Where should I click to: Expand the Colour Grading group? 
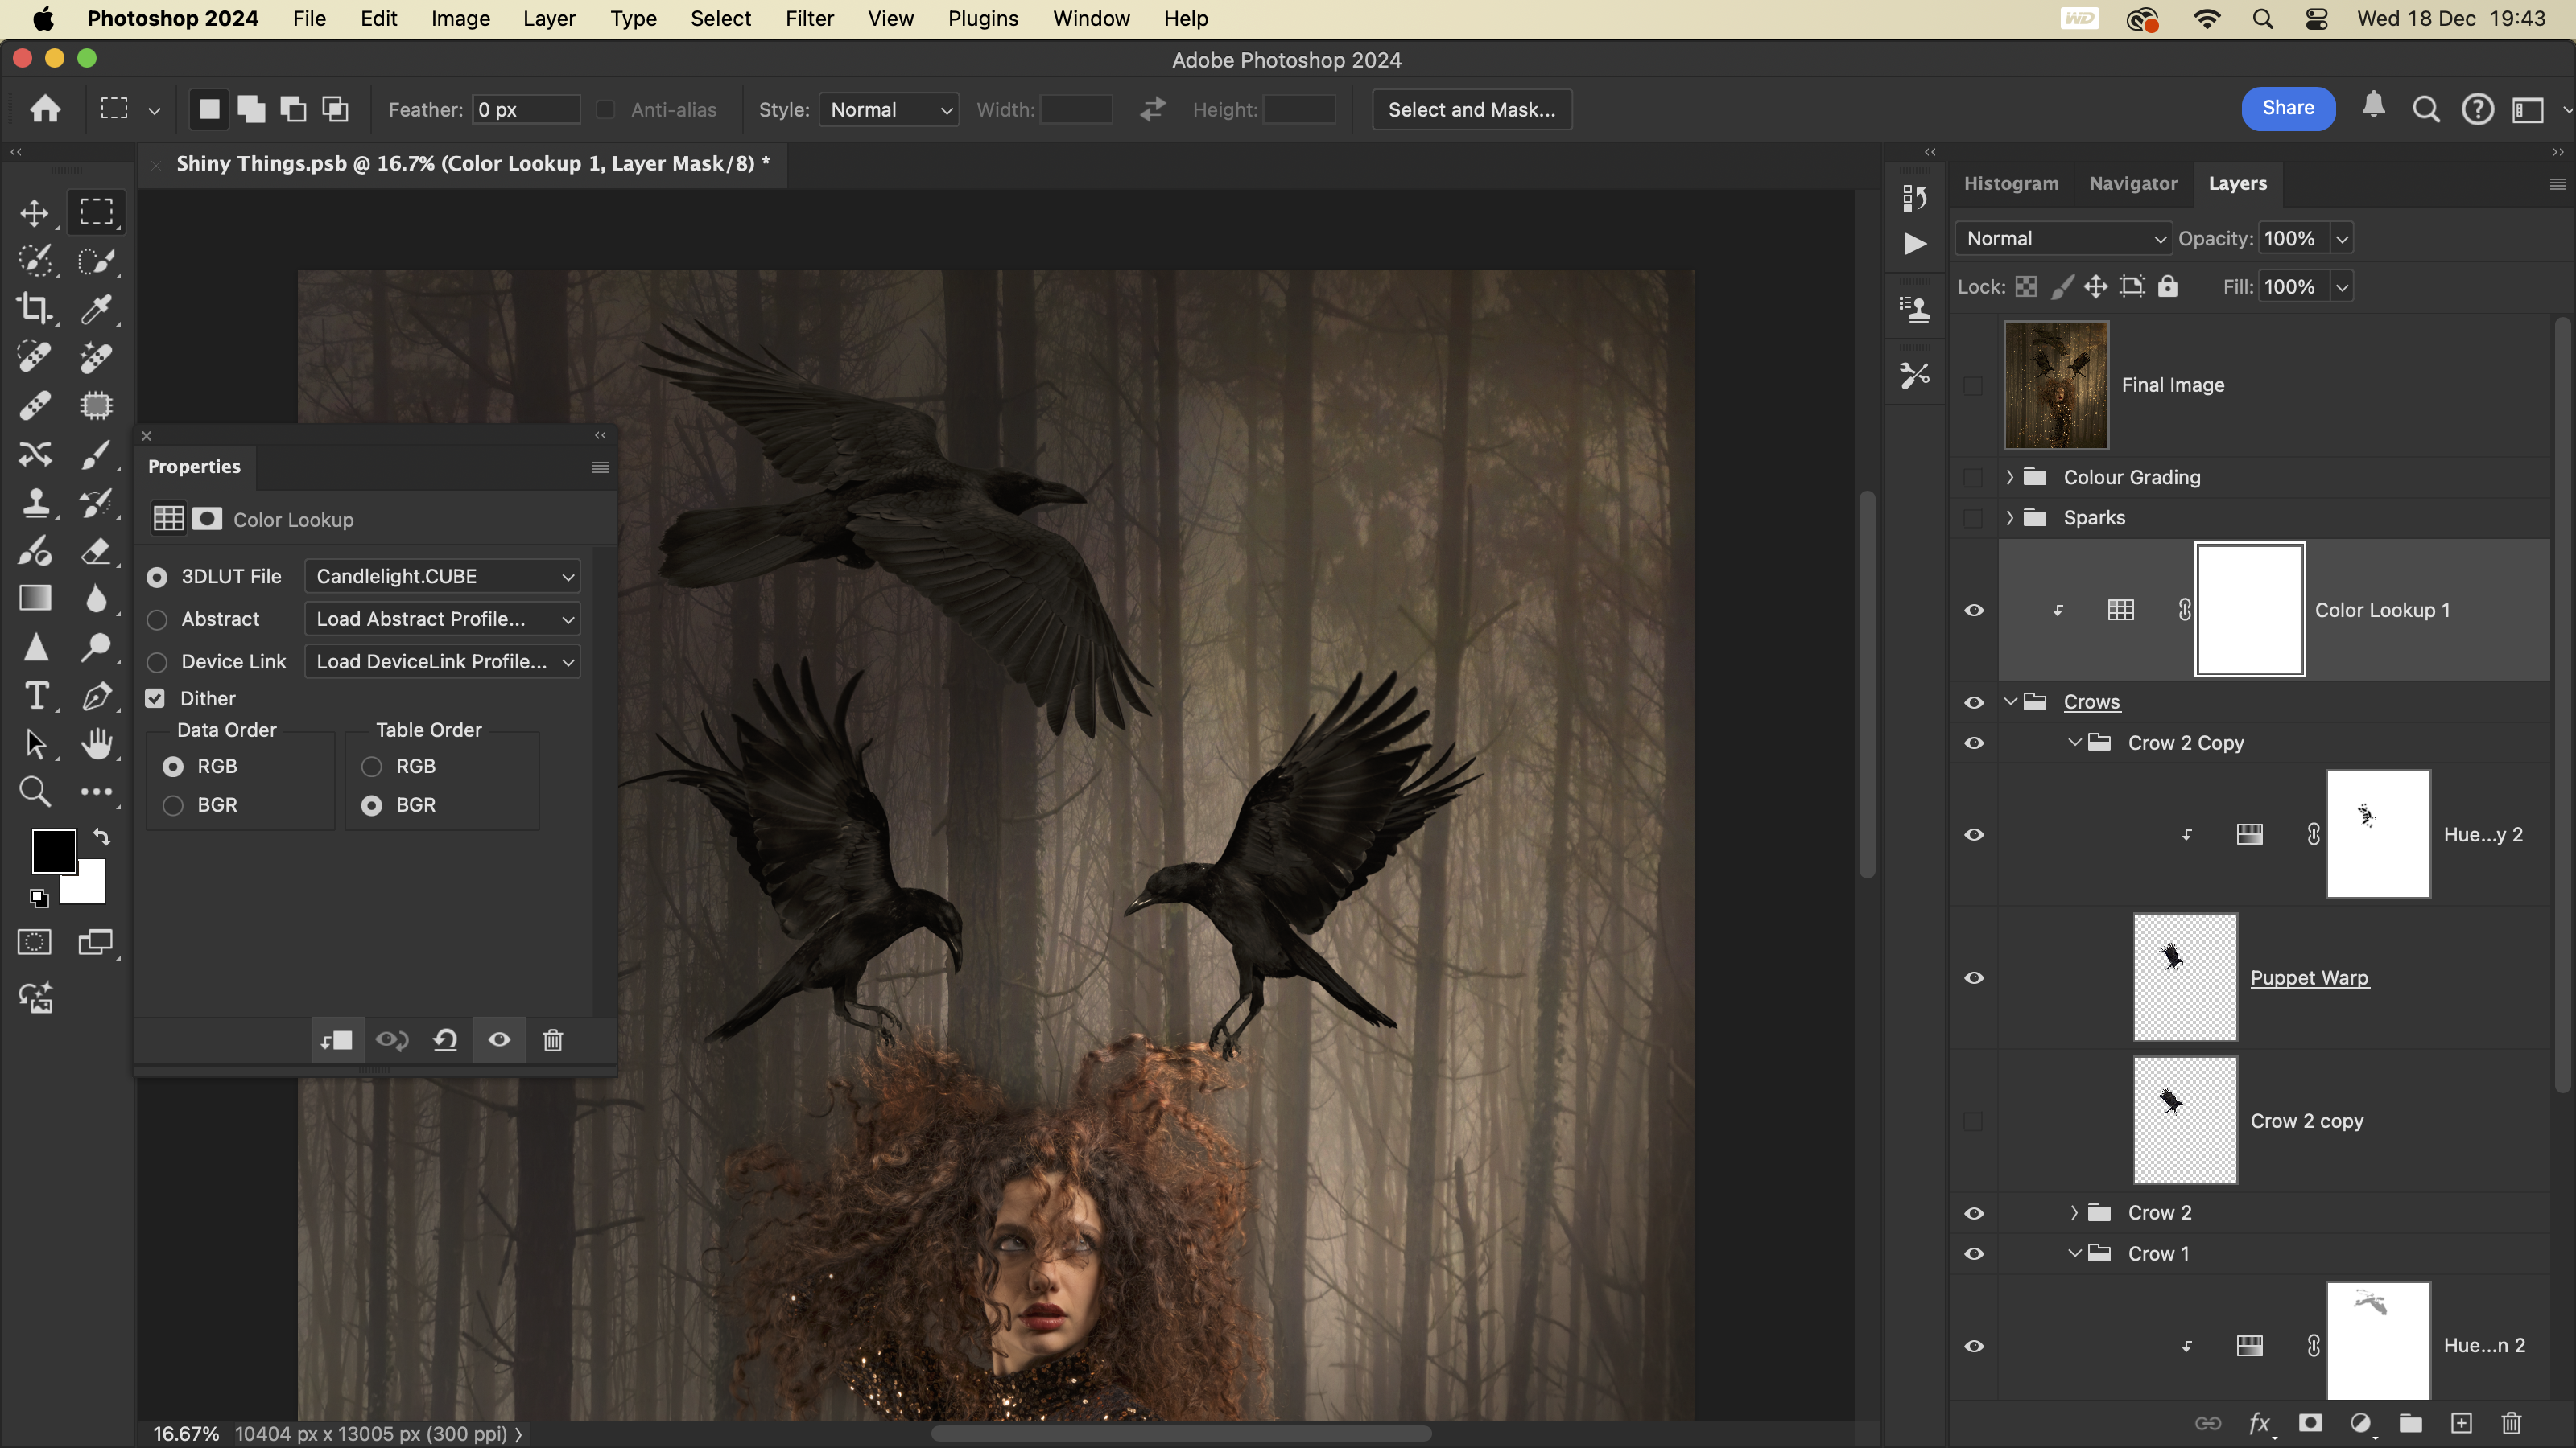pyautogui.click(x=2009, y=478)
